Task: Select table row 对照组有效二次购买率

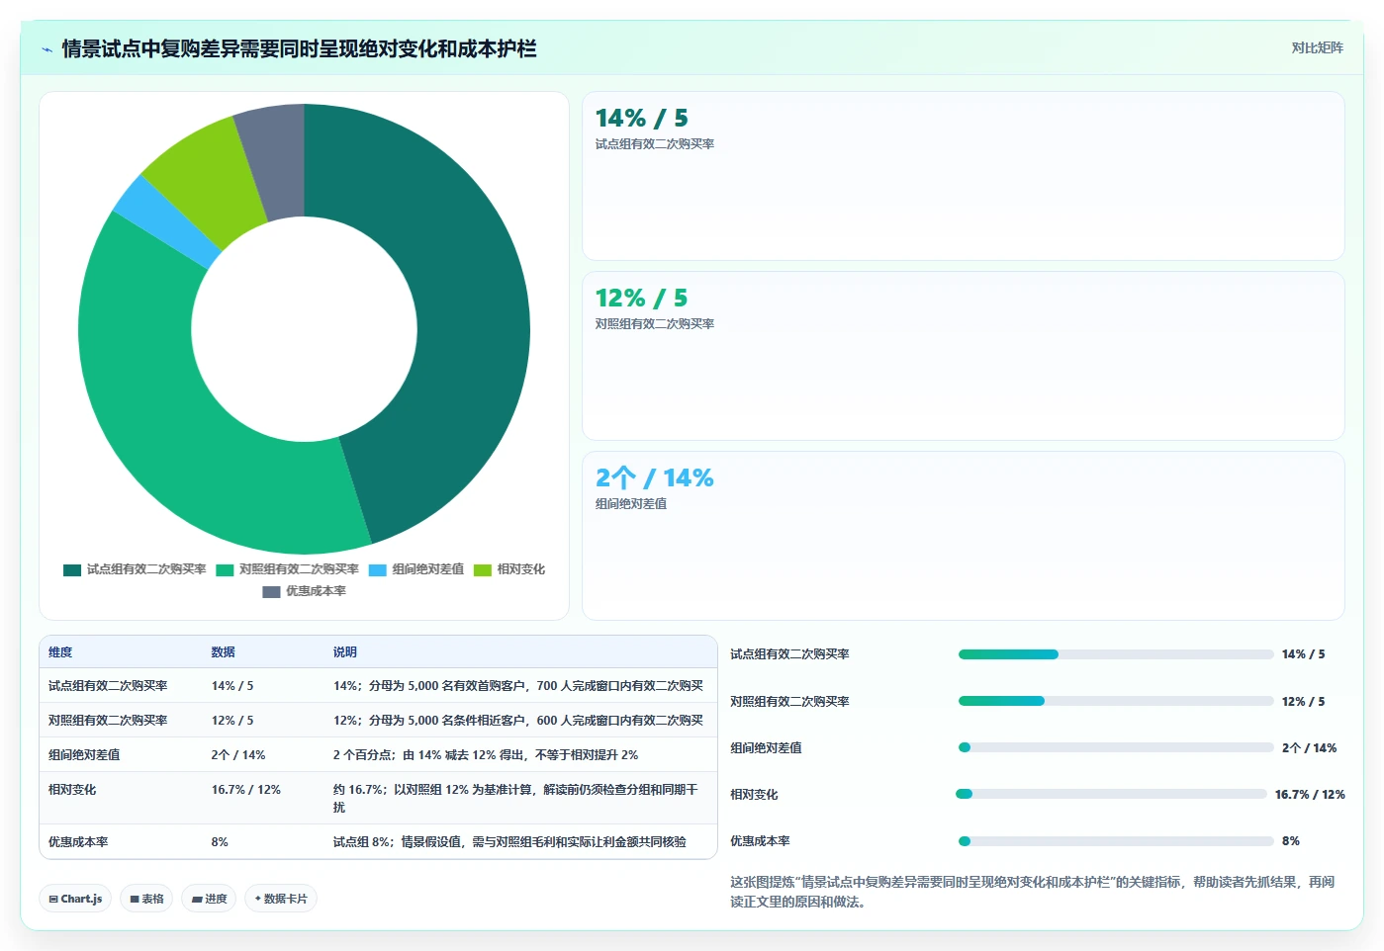Action: (x=378, y=721)
